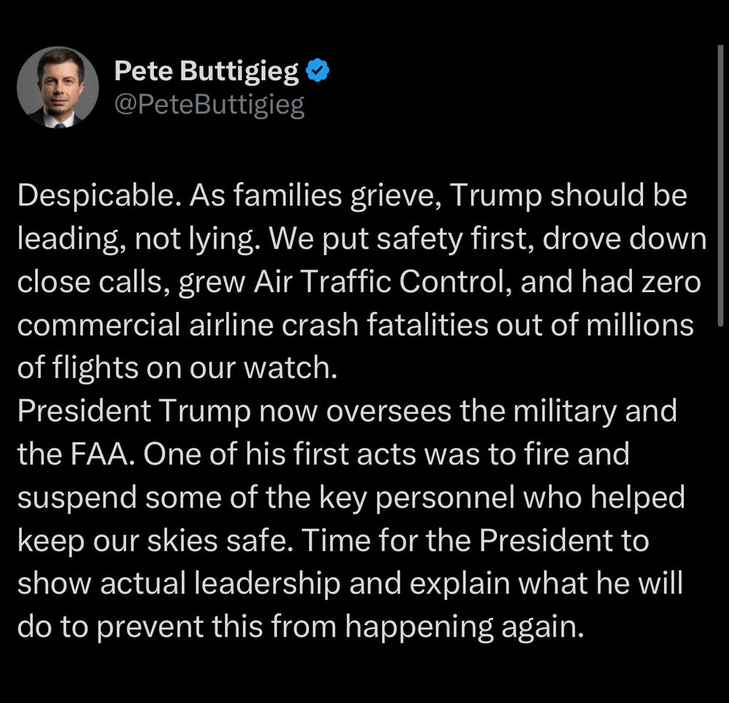The image size is (729, 703).
Task: Open the @PeteButtigieg handle link
Action: point(209,105)
